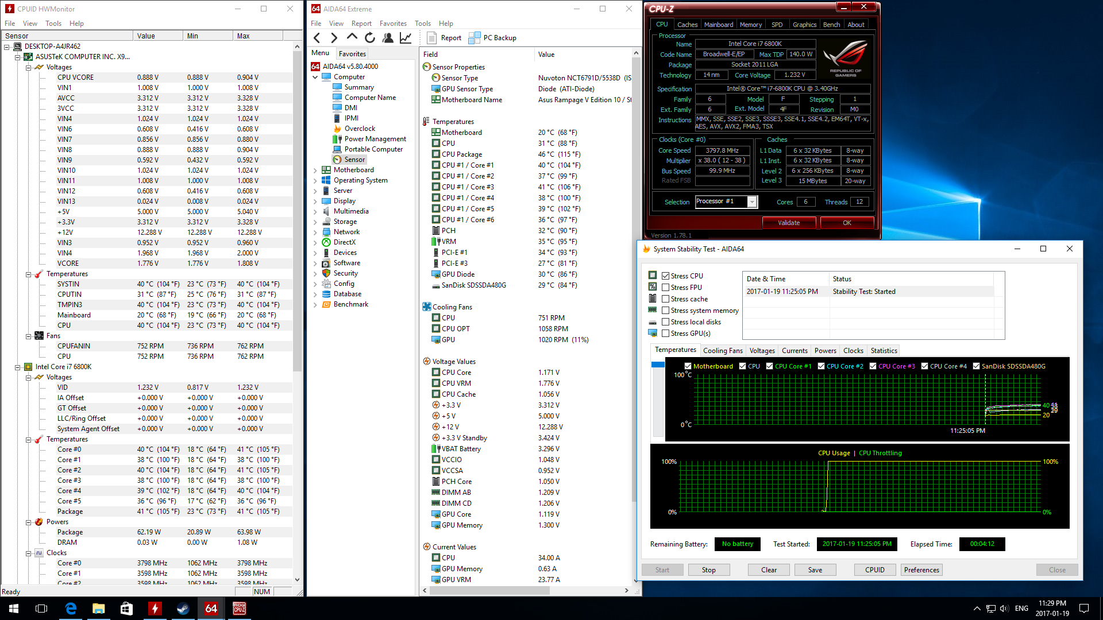Expand Operating System node in AIDA64 tree
This screenshot has width=1103, height=620.
click(x=315, y=181)
